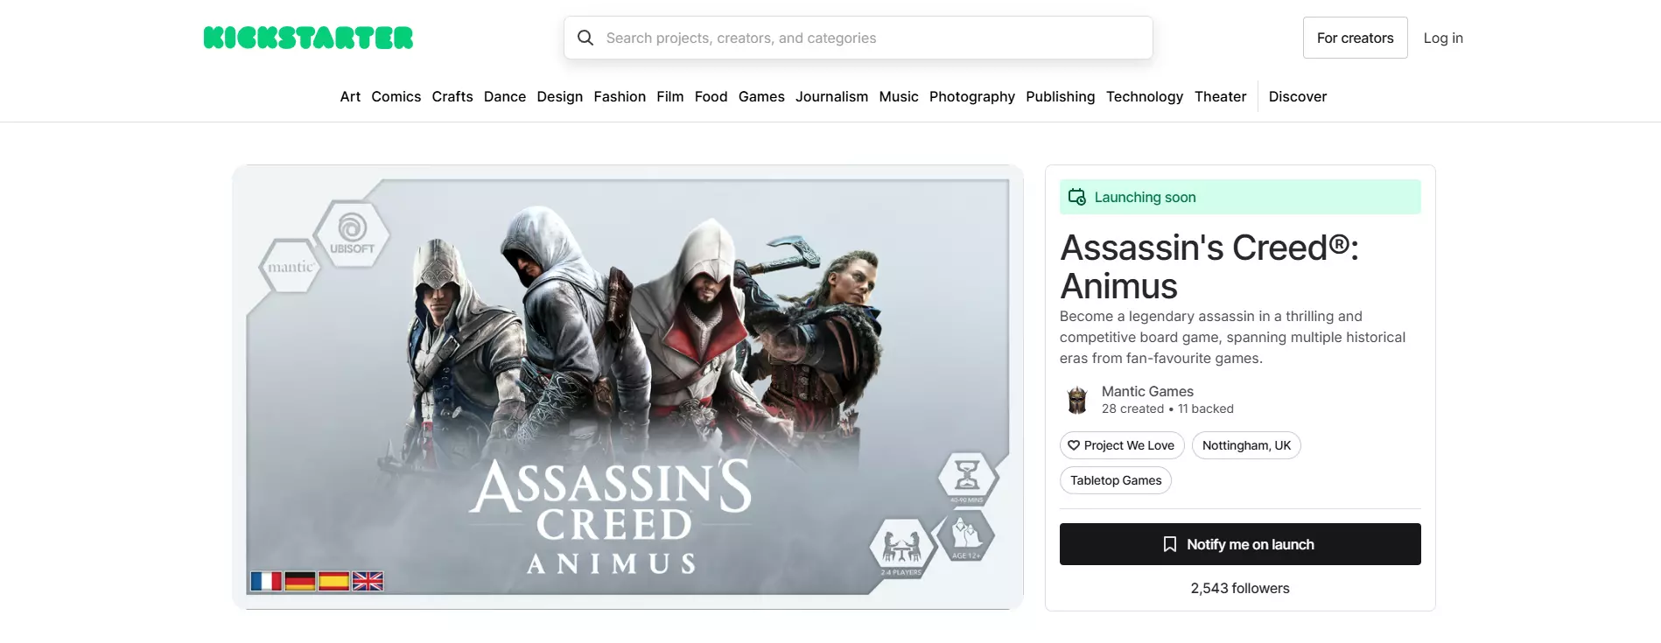
Task: Click the Nottingham, UK location tag
Action: pos(1246,445)
